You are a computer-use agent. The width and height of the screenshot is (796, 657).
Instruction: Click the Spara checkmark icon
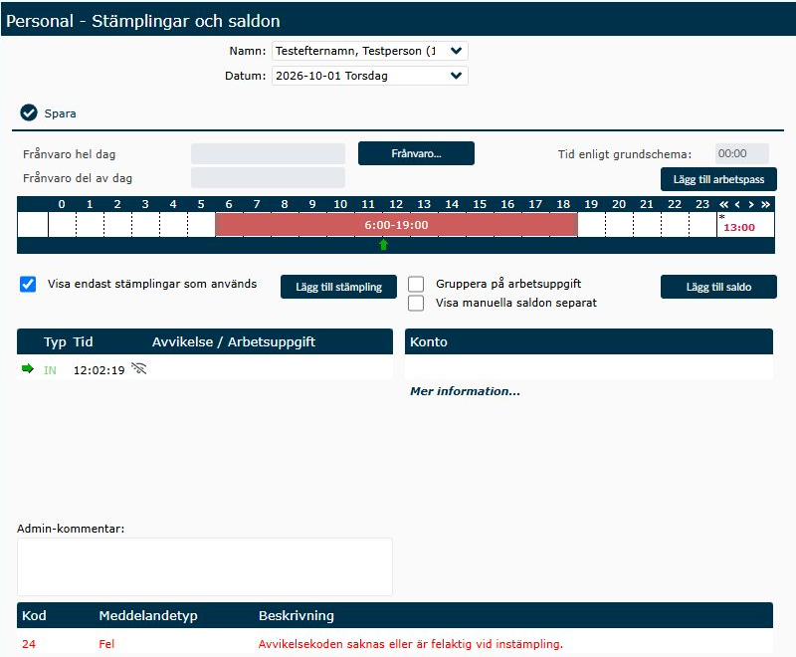click(x=29, y=112)
